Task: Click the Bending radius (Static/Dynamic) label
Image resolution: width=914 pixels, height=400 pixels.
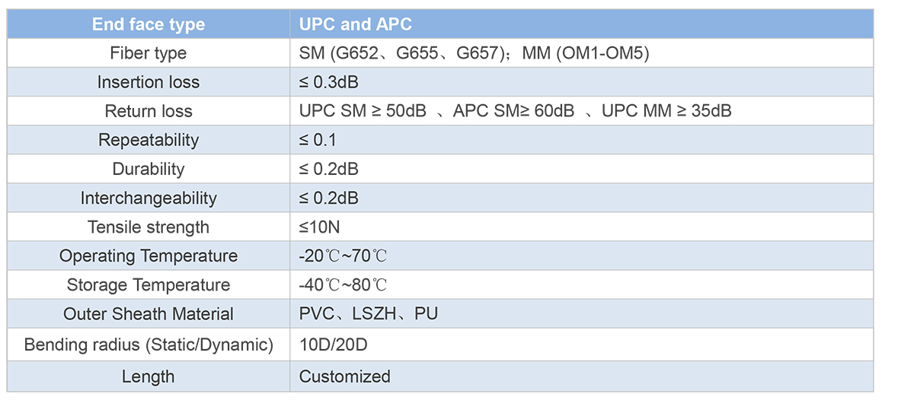Action: (x=149, y=344)
